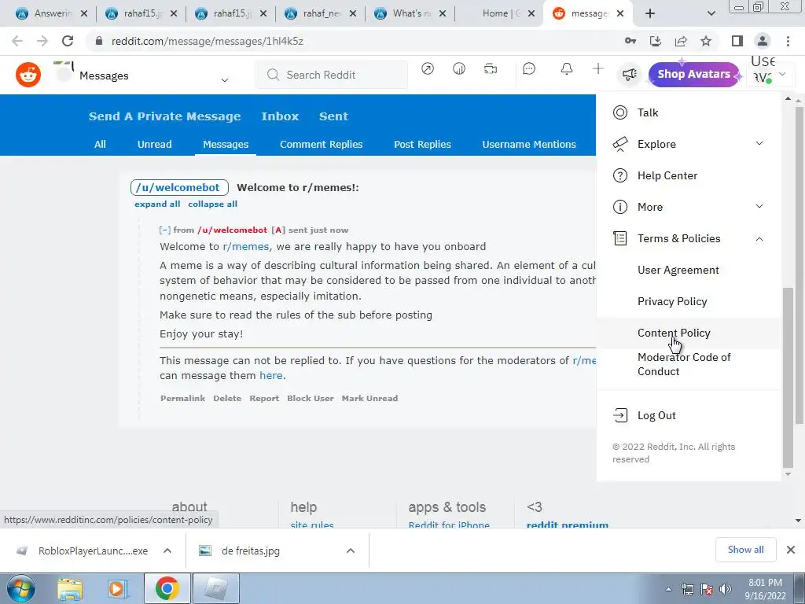Bookmark page with the star icon
The width and height of the screenshot is (805, 604).
pos(706,41)
